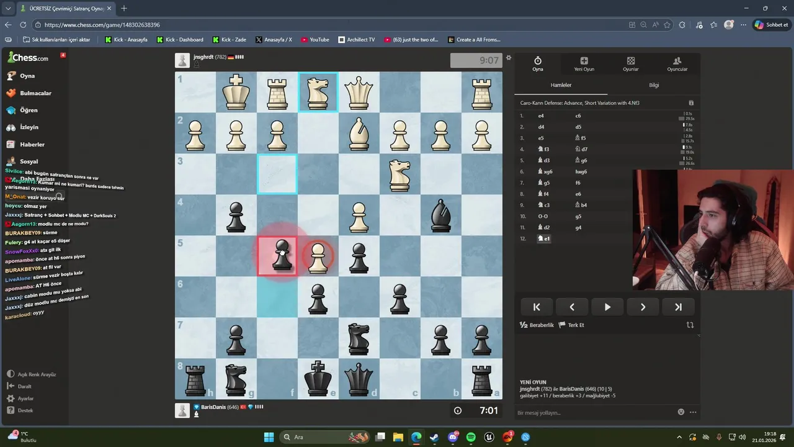
Task: Select move 12 knight e1
Action: pyautogui.click(x=544, y=238)
